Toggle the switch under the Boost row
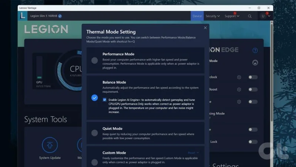This screenshot has height=167, width=296. tap(253, 102)
